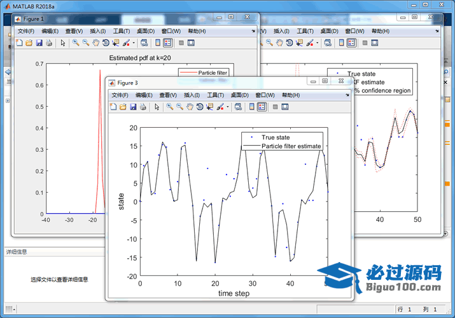This screenshot has width=455, height=318.
Task: Toggle Insert Colorbar in Figure 3 toolbar
Action: point(251,107)
